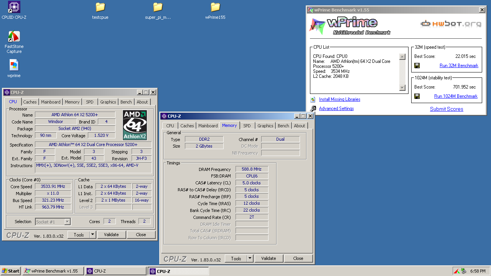Click the up arrow of CPU List scrollbar
Screen dimensions: 491x276
[x=402, y=57]
